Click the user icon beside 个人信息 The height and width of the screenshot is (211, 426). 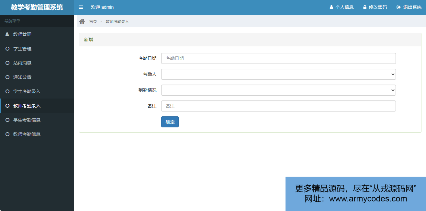331,7
